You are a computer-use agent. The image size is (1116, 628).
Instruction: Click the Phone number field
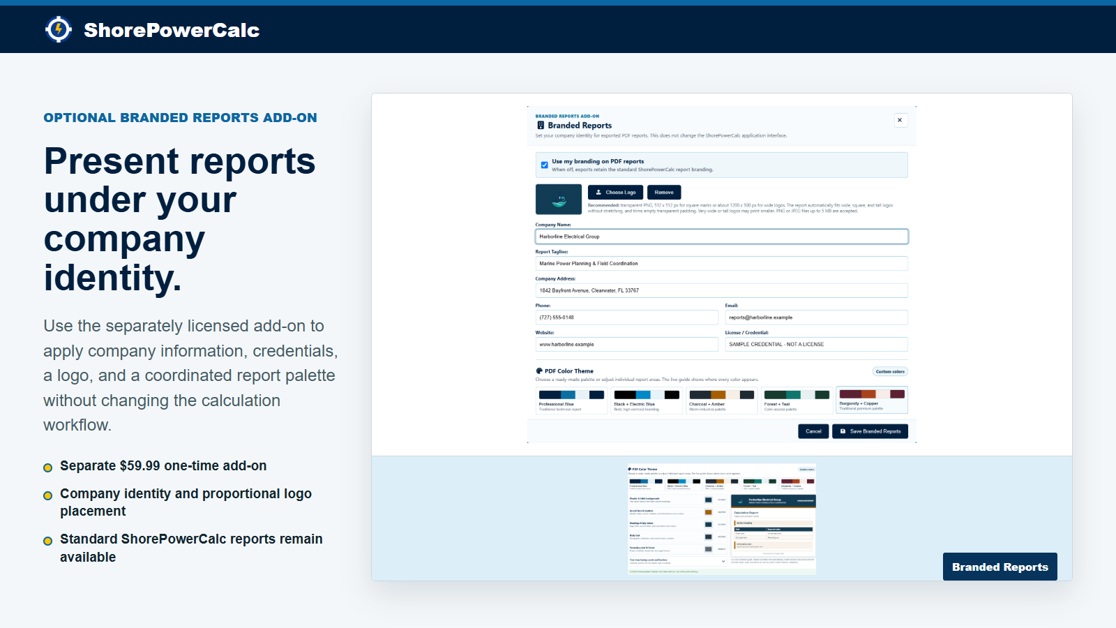click(x=627, y=317)
